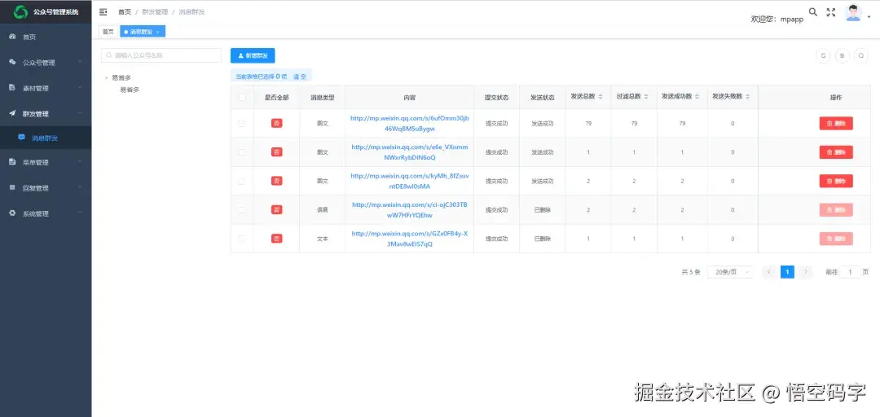Sort by 过滤总数 column arrows
Screen dimensions: 880x417
[x=646, y=97]
